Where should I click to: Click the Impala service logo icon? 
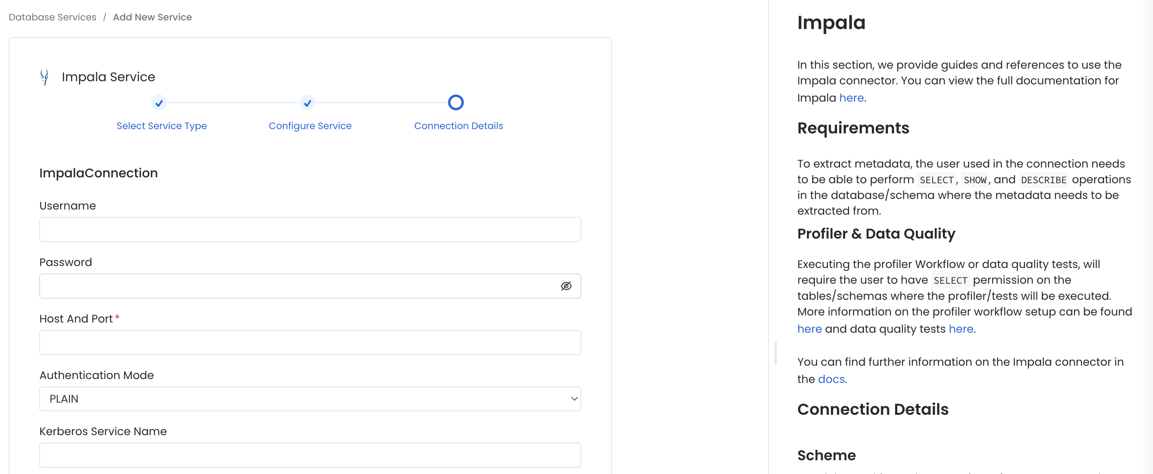tap(45, 76)
